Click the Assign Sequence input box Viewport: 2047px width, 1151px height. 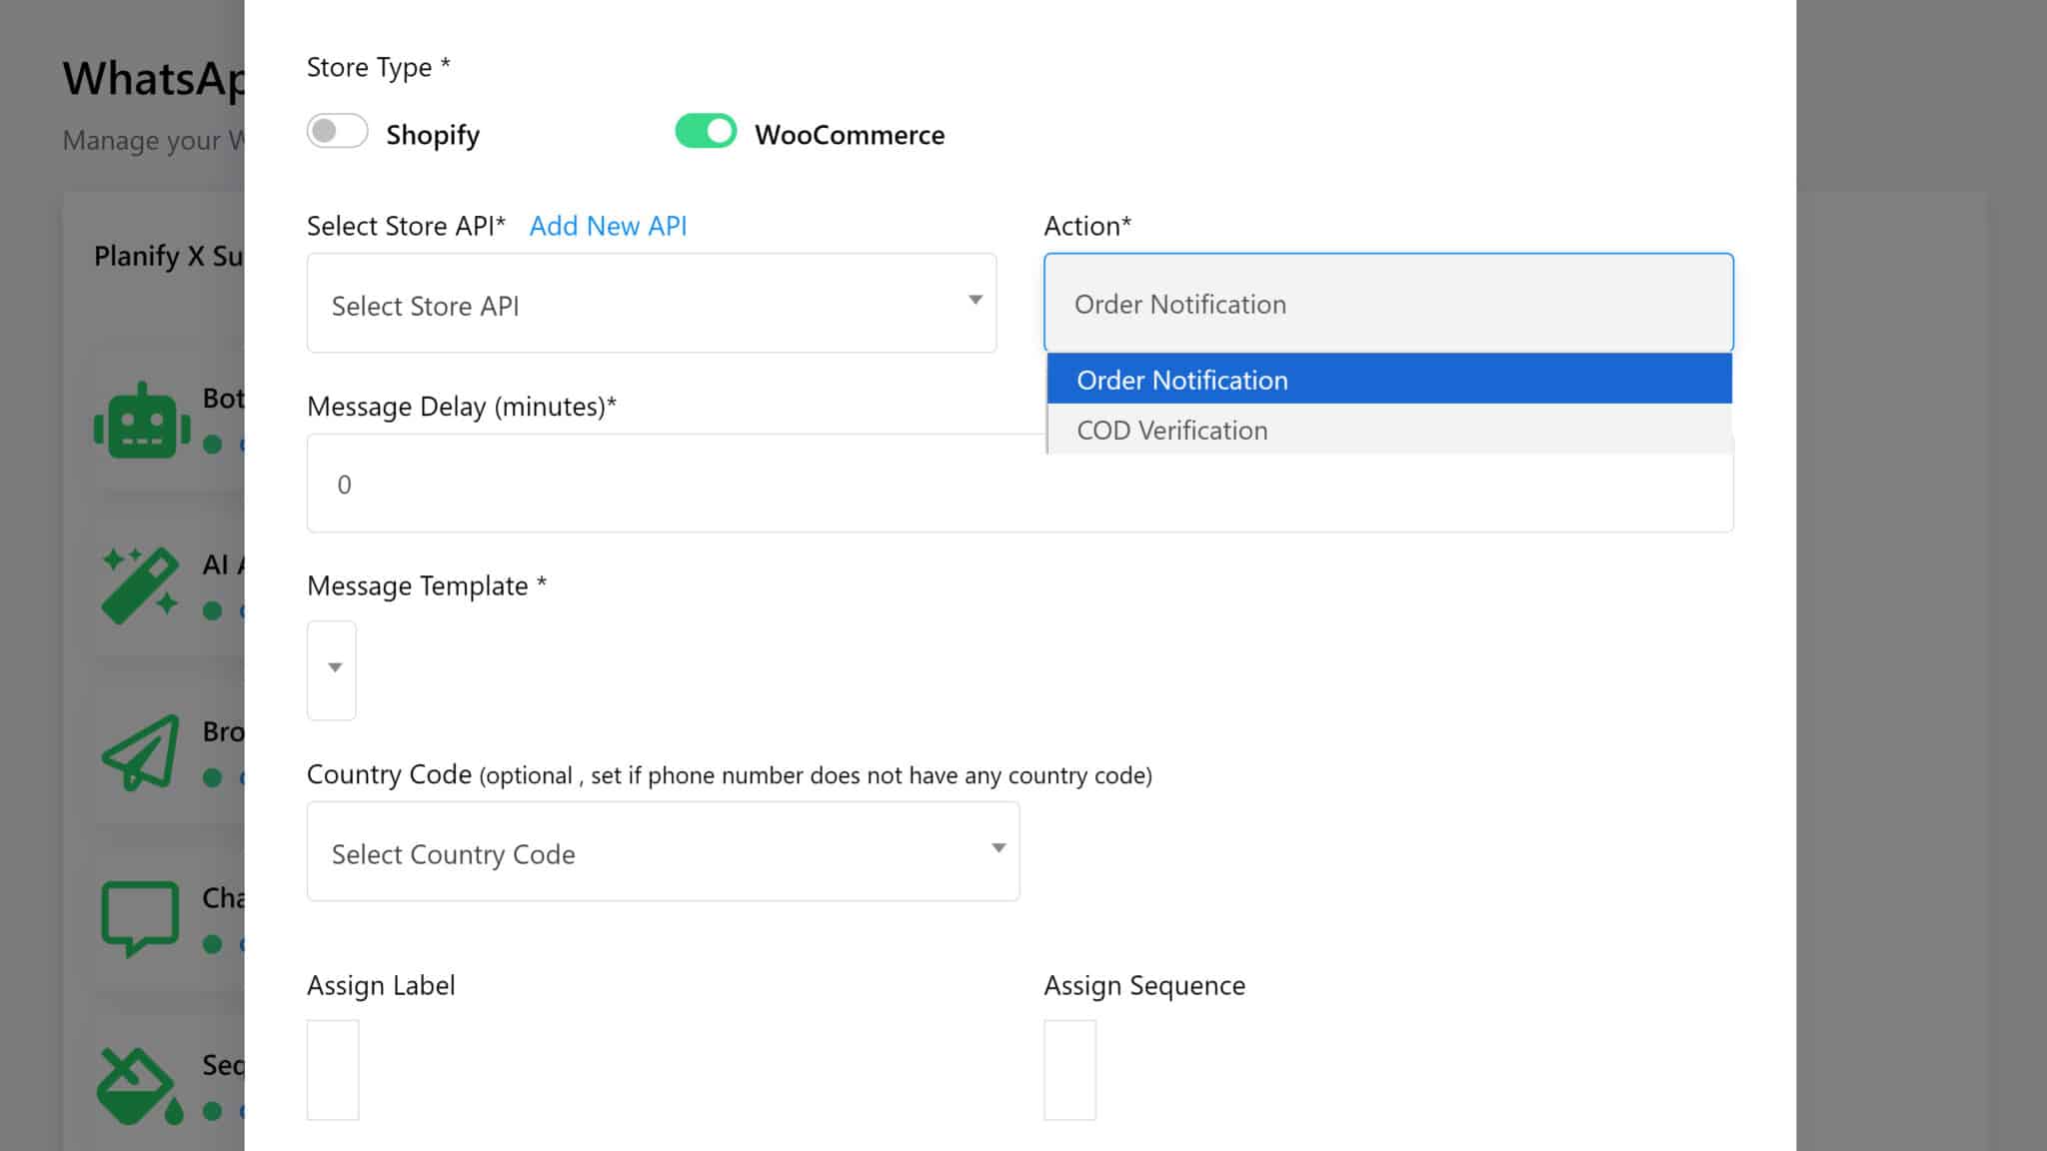[1069, 1069]
